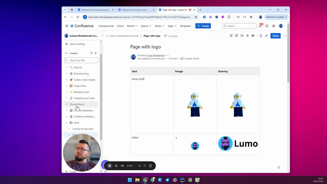
Task: Restart the Loom recording
Action: tap(145, 166)
